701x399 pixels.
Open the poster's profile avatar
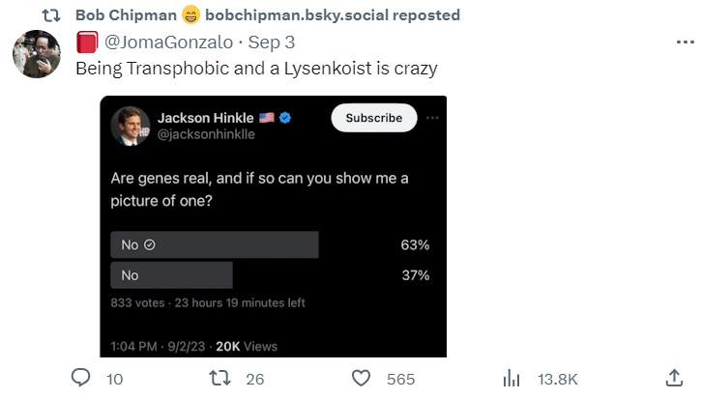tap(37, 55)
